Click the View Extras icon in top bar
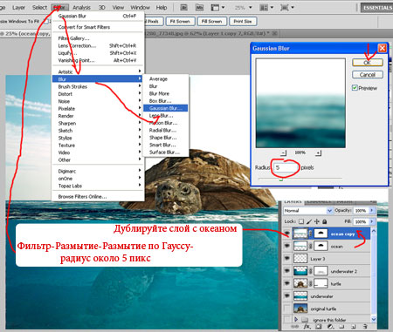 click(x=215, y=8)
